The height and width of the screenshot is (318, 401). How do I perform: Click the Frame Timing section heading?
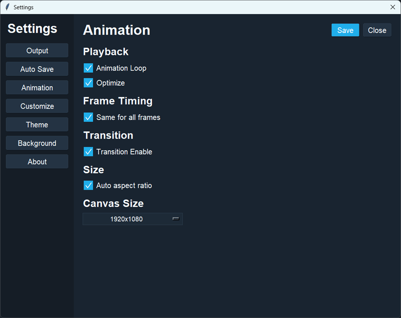coord(118,101)
